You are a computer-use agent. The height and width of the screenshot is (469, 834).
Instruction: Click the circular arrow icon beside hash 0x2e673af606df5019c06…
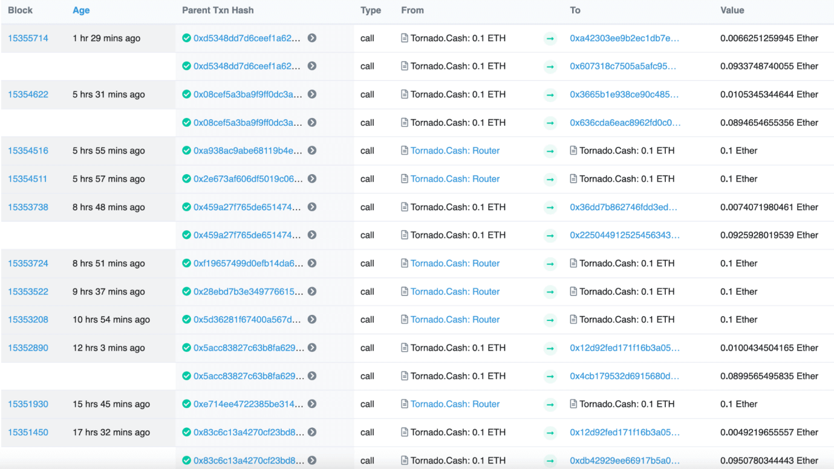(x=312, y=179)
